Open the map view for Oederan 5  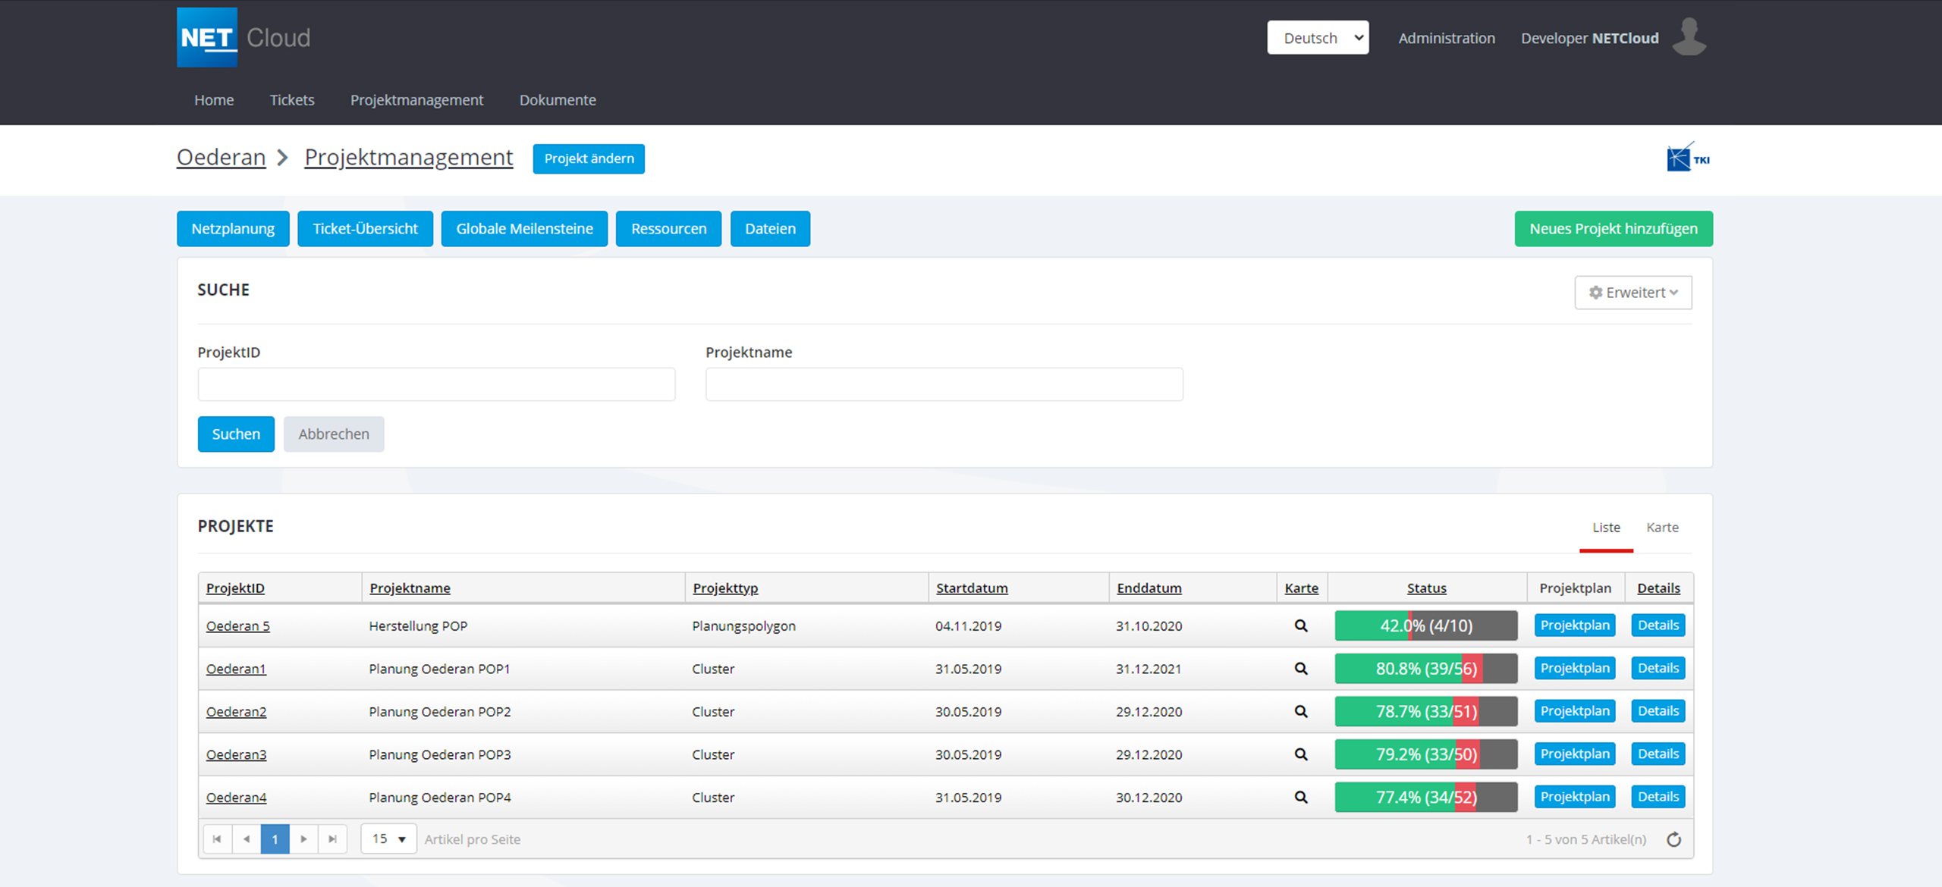[1301, 625]
